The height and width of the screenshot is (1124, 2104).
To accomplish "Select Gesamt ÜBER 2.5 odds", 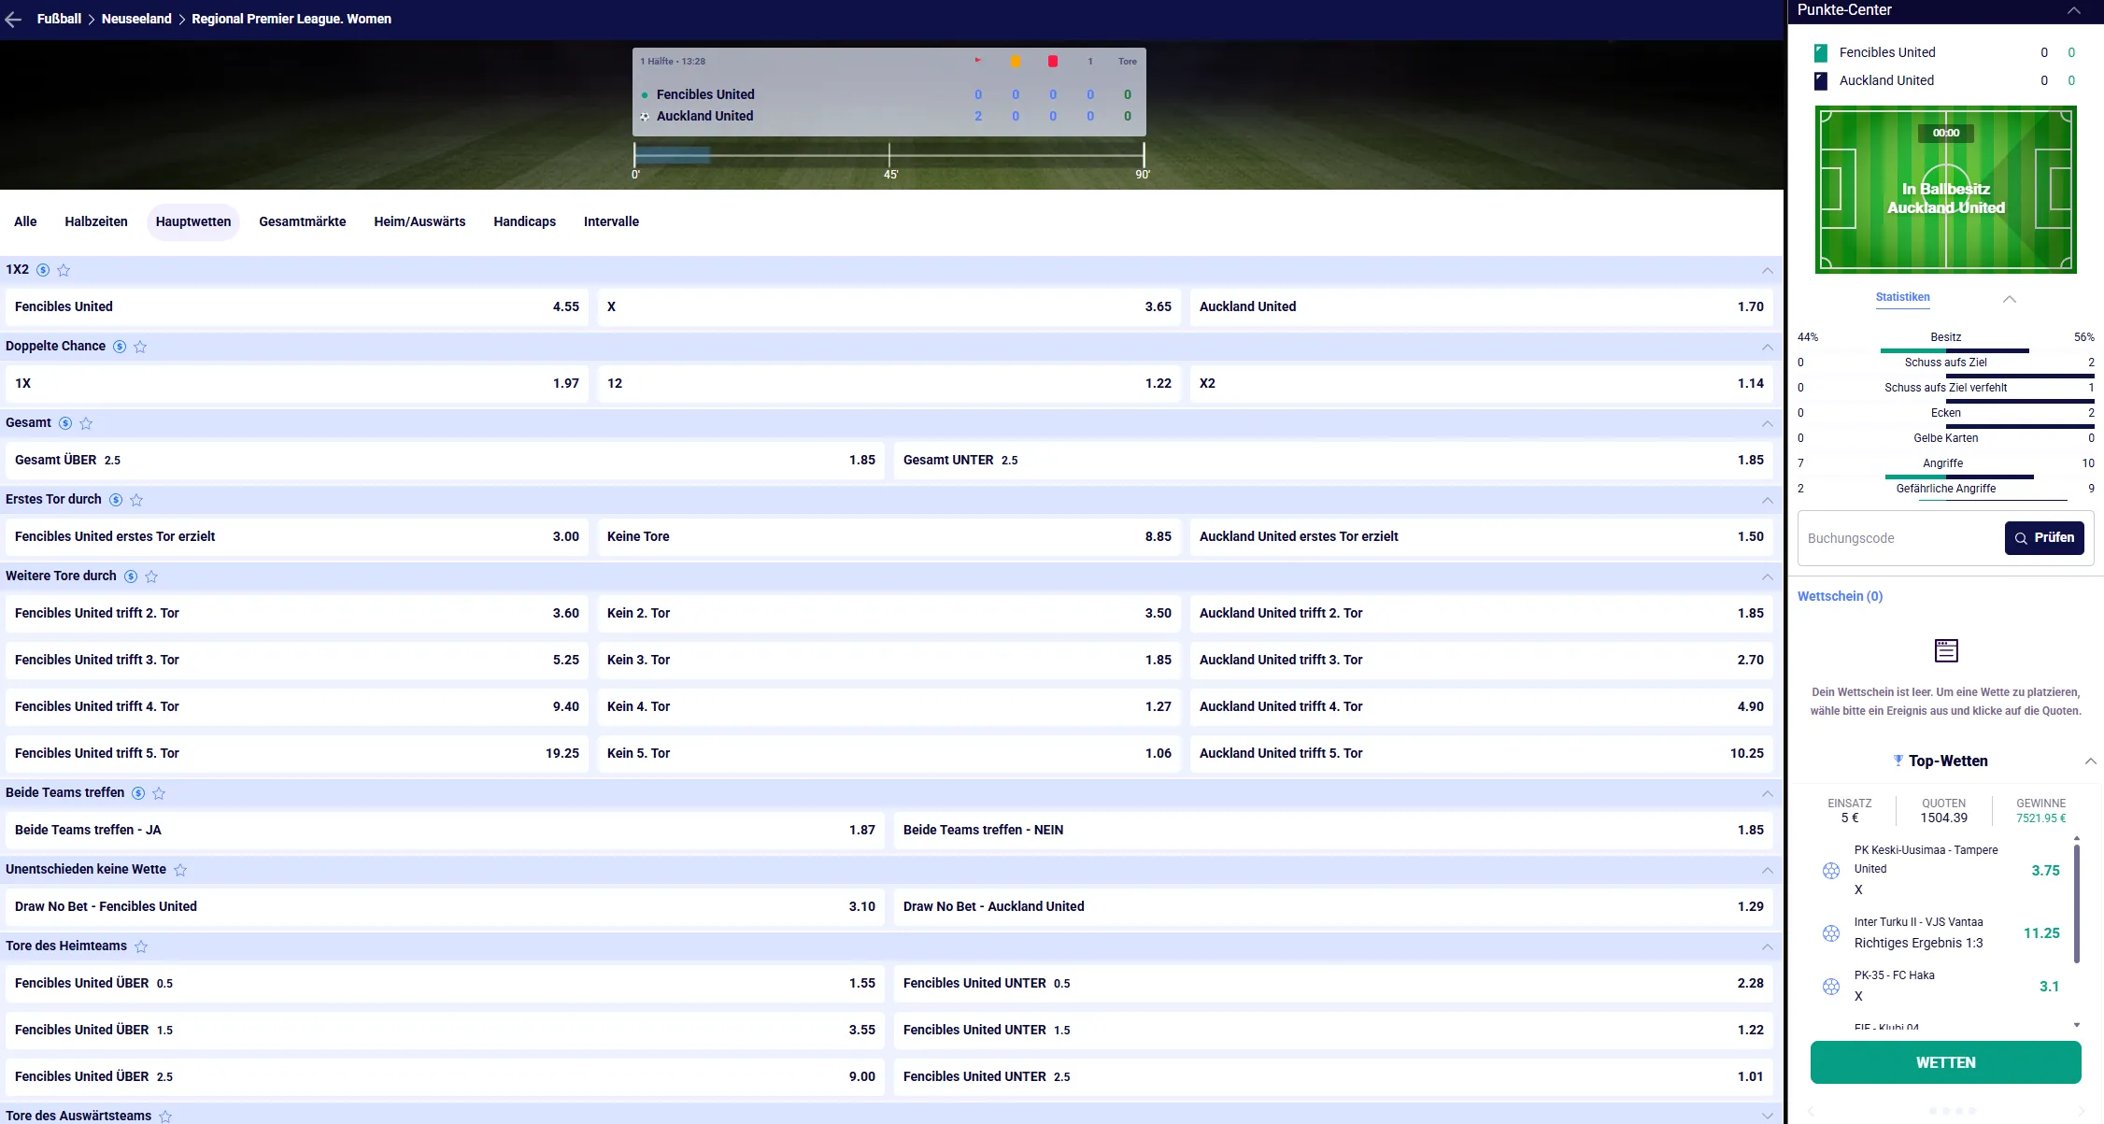I will tap(445, 460).
